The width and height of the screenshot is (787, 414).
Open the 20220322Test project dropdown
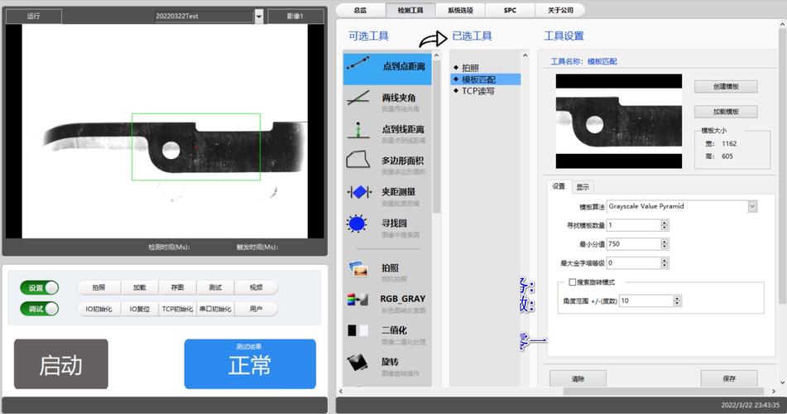click(x=258, y=16)
